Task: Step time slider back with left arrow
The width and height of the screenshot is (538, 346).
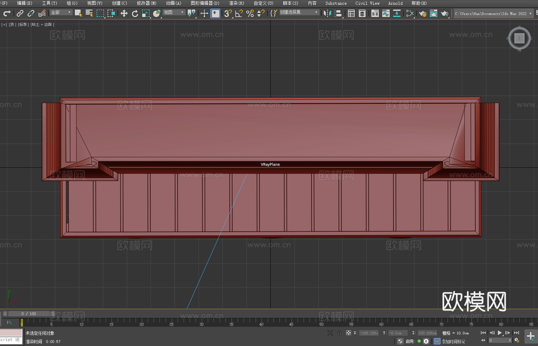Action: click(5, 314)
